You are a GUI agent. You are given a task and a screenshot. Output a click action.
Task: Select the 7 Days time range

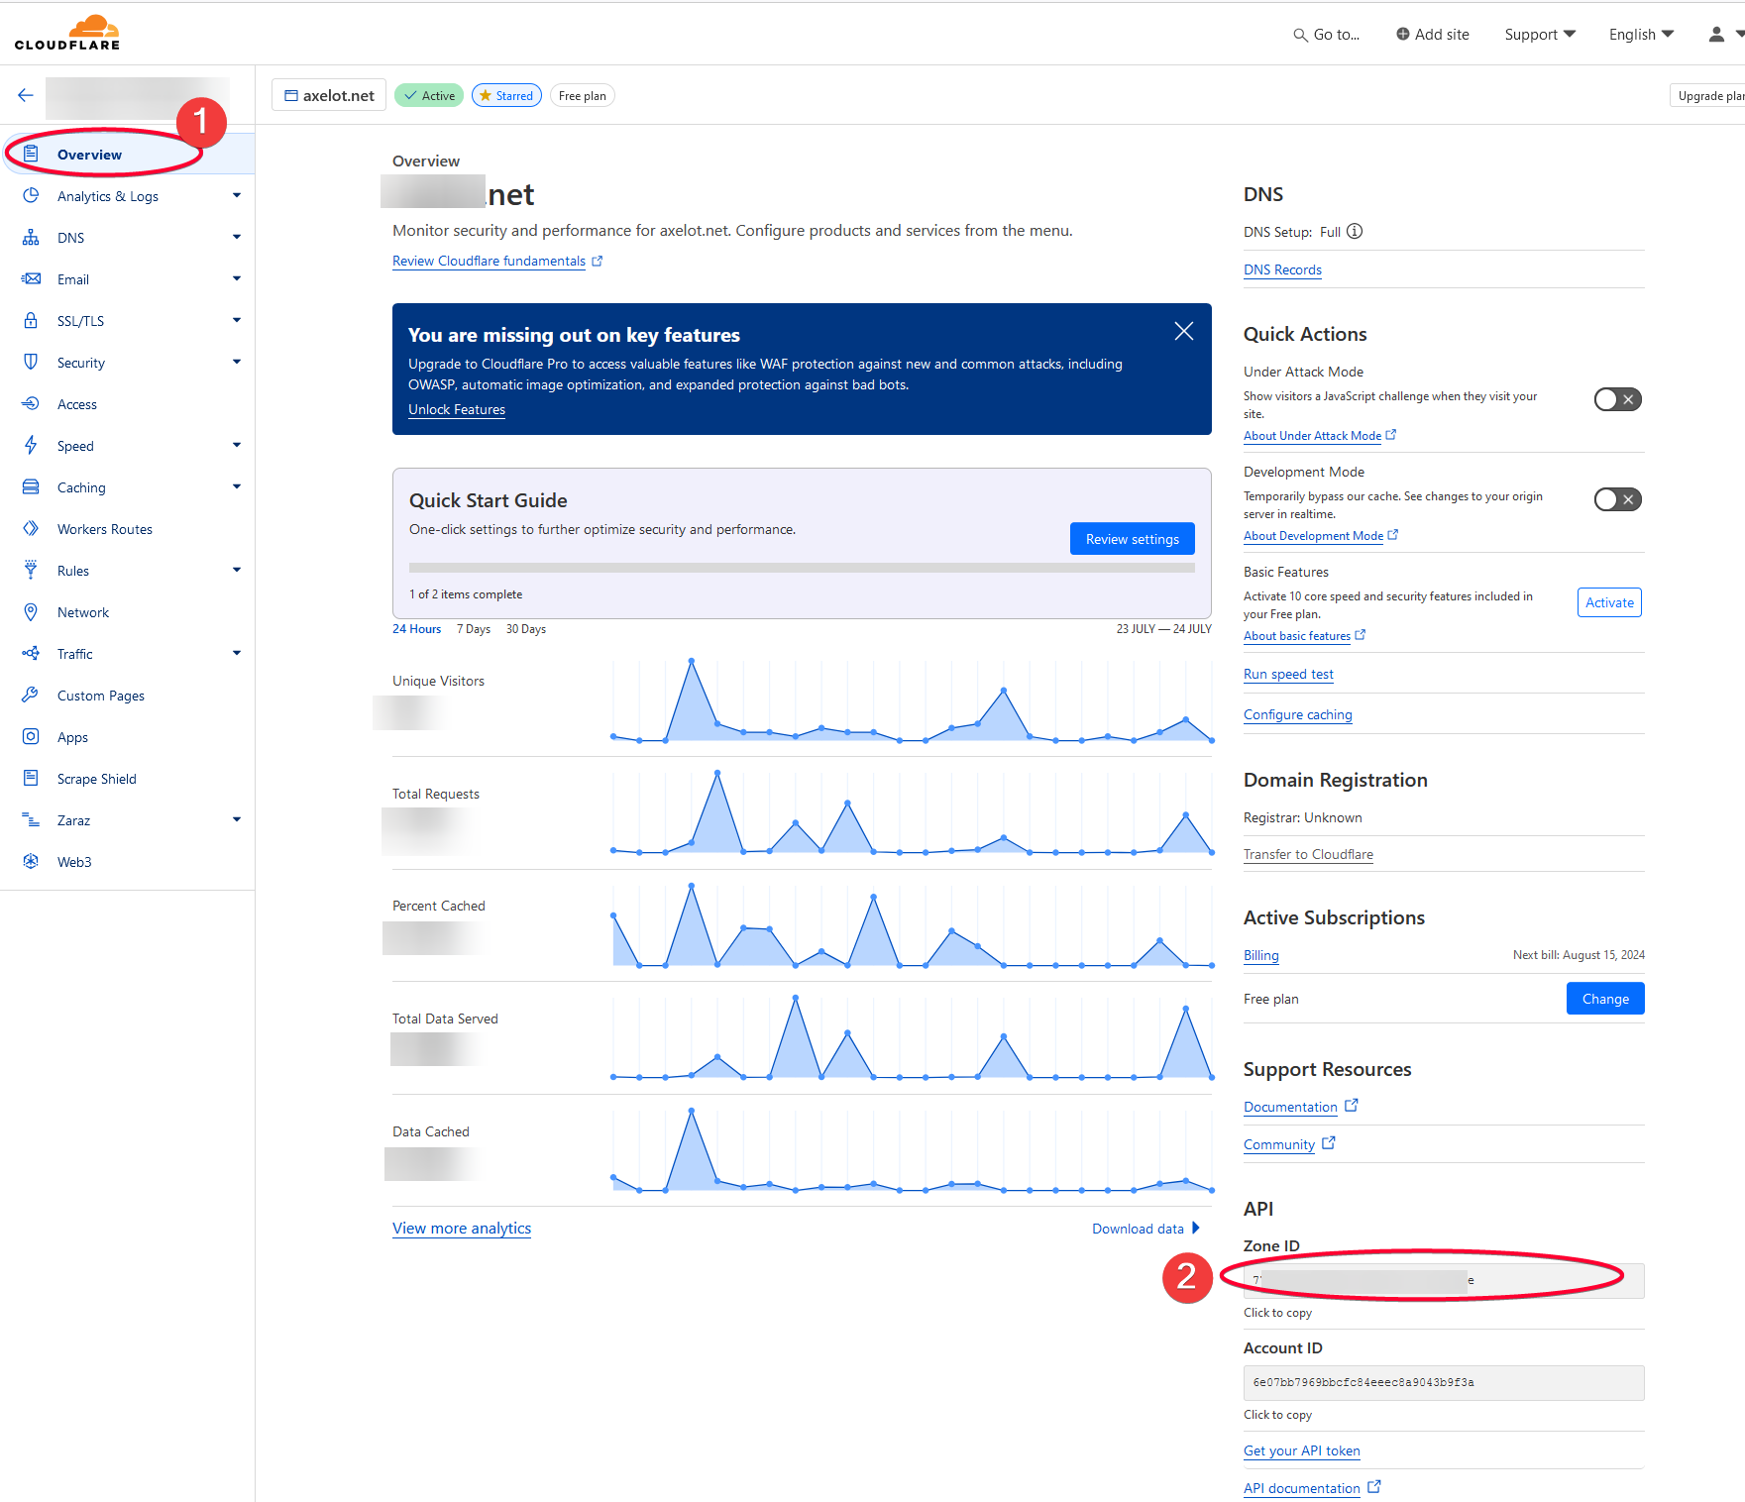click(x=474, y=629)
